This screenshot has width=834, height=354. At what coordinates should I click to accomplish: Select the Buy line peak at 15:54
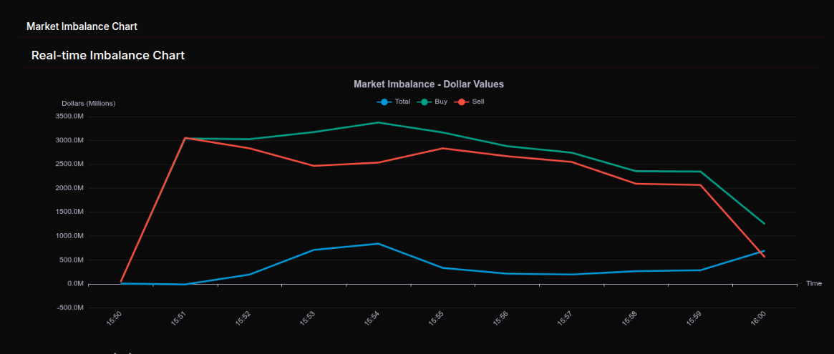pos(378,122)
